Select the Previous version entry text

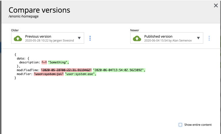pyautogui.click(x=38, y=36)
